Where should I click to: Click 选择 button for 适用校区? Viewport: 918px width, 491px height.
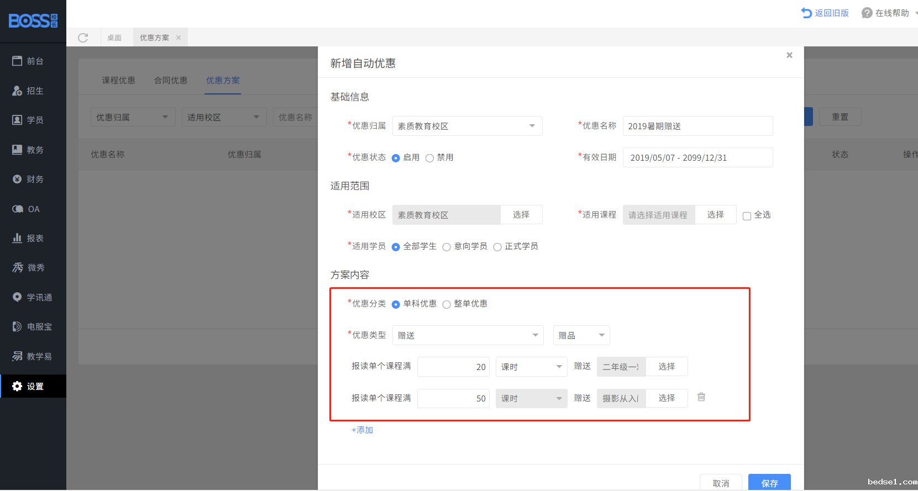[x=521, y=215]
